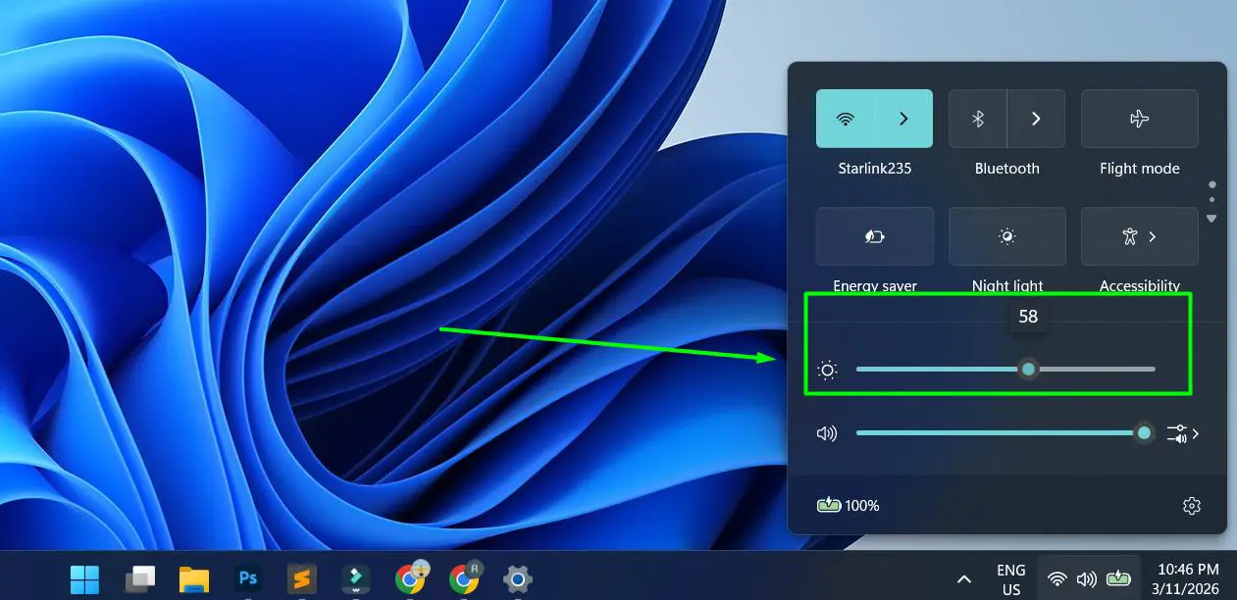Turn off the Starlink235 Wi-Fi connection
The width and height of the screenshot is (1237, 600).
tap(846, 118)
